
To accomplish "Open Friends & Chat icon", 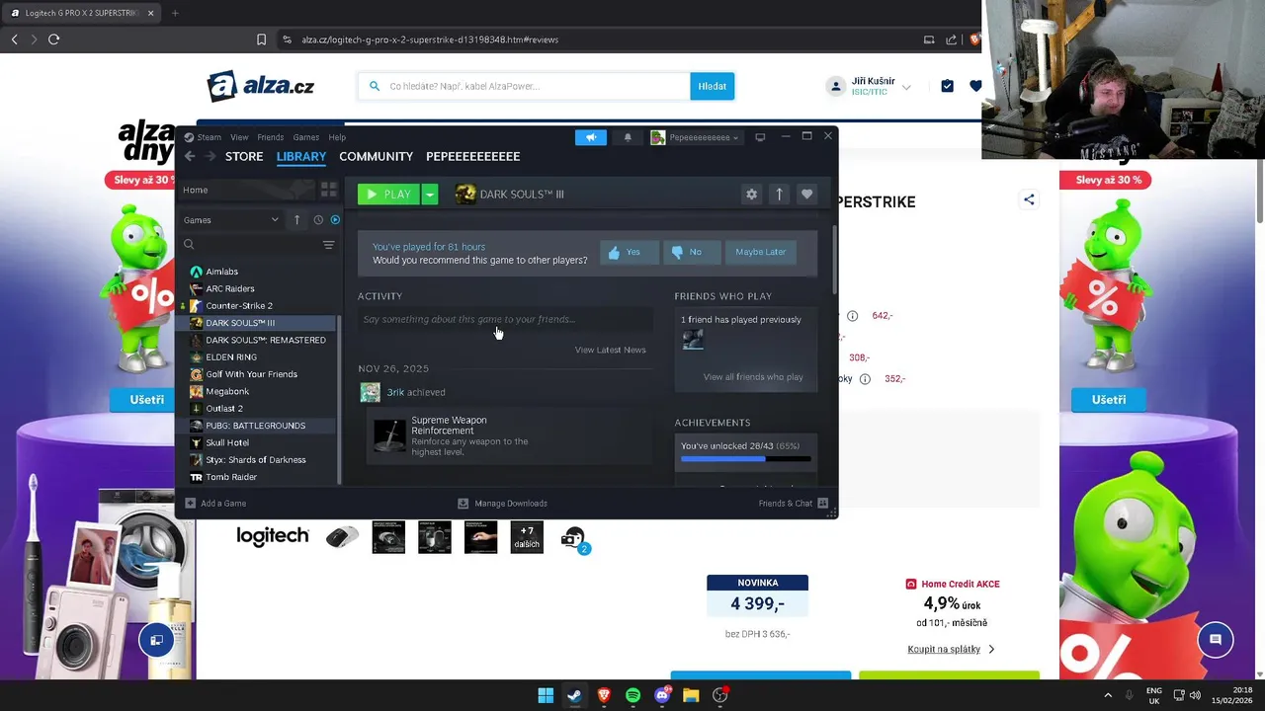I will tap(822, 503).
